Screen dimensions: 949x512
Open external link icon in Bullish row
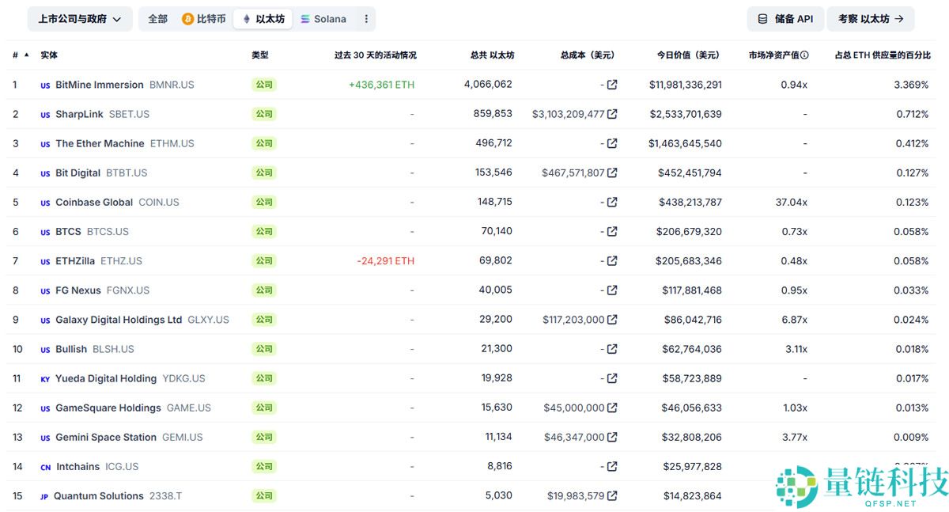(612, 349)
